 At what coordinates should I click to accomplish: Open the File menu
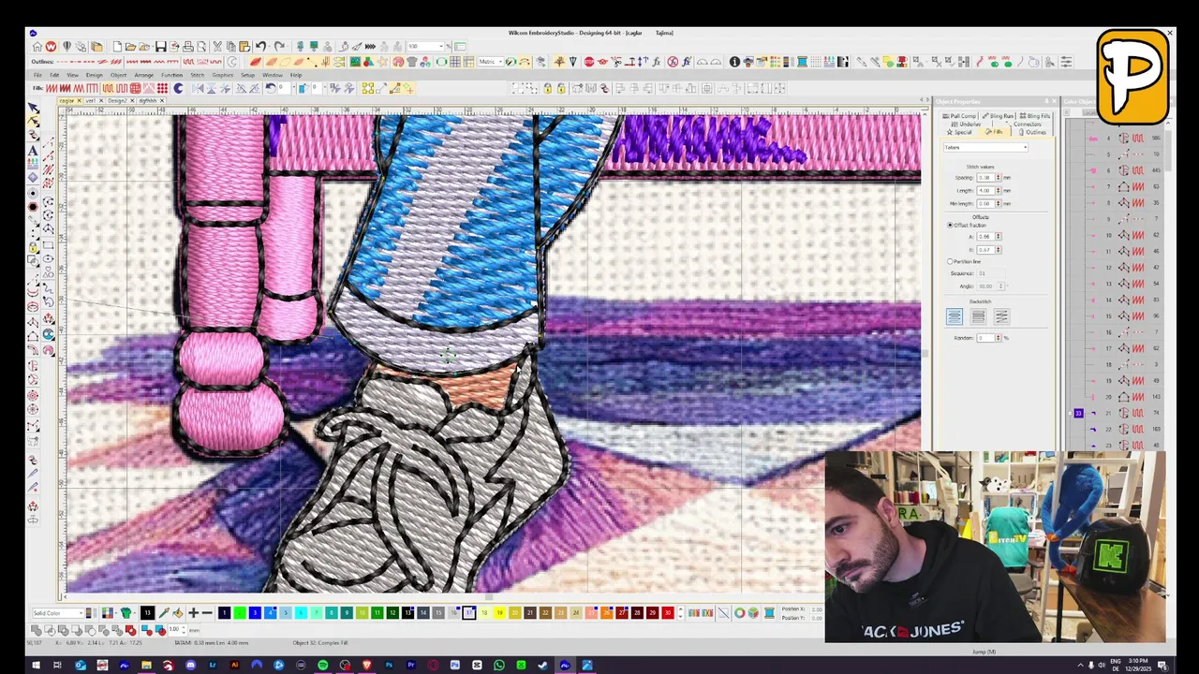[x=37, y=75]
